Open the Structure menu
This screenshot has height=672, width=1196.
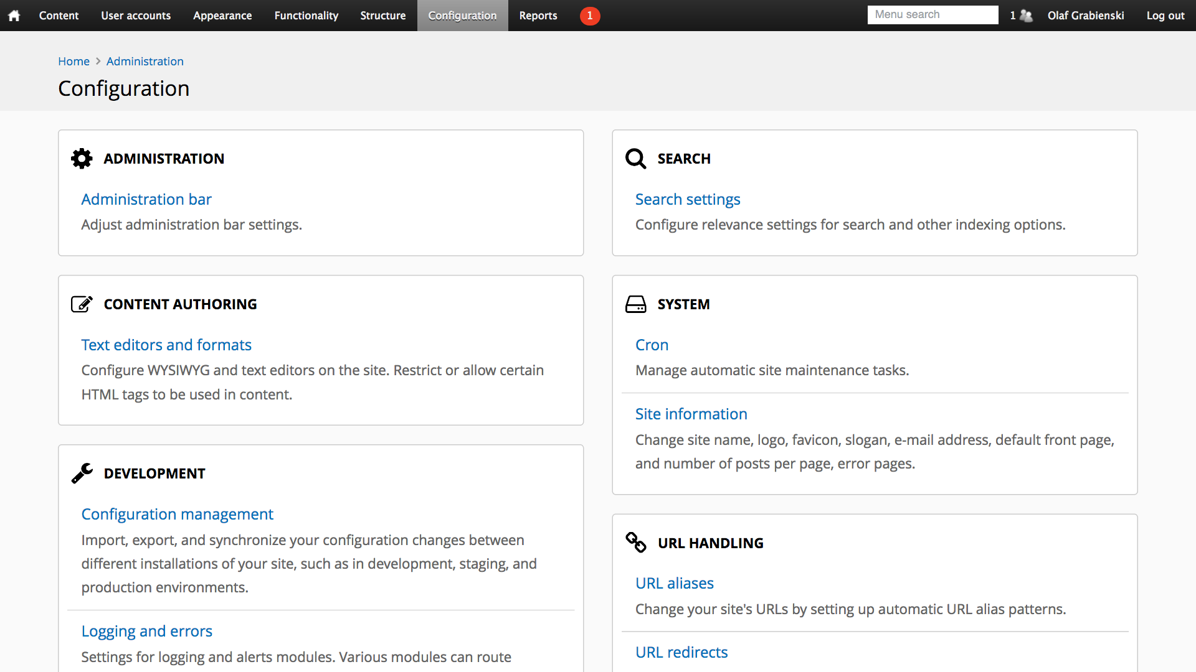point(382,16)
